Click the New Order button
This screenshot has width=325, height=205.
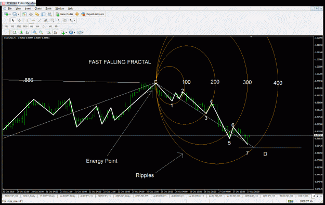pyautogui.click(x=64, y=14)
